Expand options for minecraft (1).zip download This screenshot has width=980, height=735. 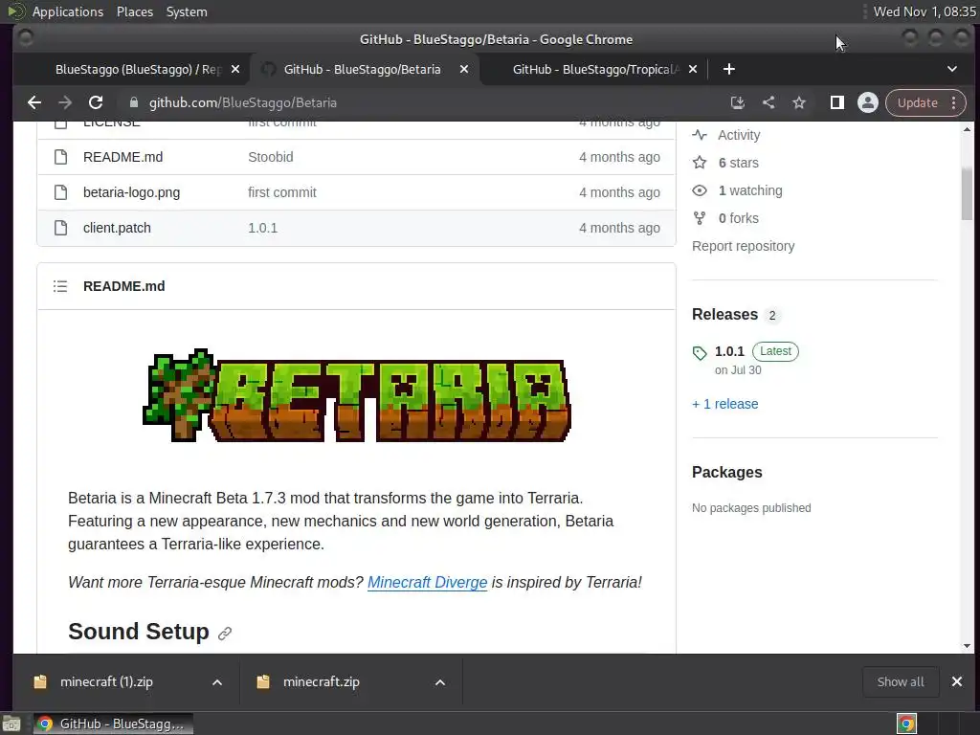click(217, 682)
